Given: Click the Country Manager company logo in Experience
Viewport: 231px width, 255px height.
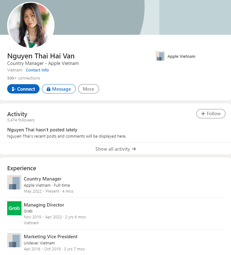Looking at the screenshot, I should pyautogui.click(x=14, y=182).
